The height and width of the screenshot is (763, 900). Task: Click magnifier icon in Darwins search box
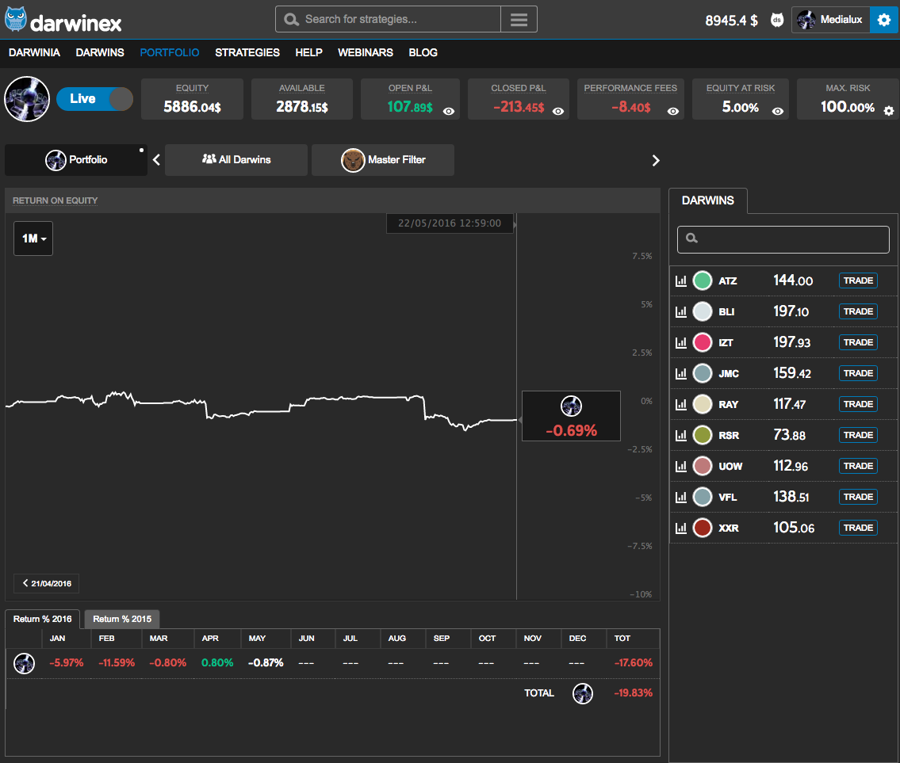[692, 238]
